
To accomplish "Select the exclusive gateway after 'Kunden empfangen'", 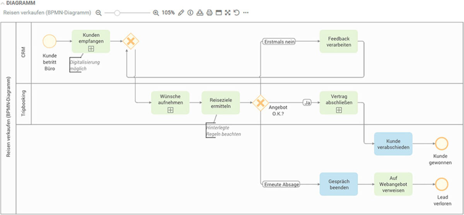I will tap(131, 41).
